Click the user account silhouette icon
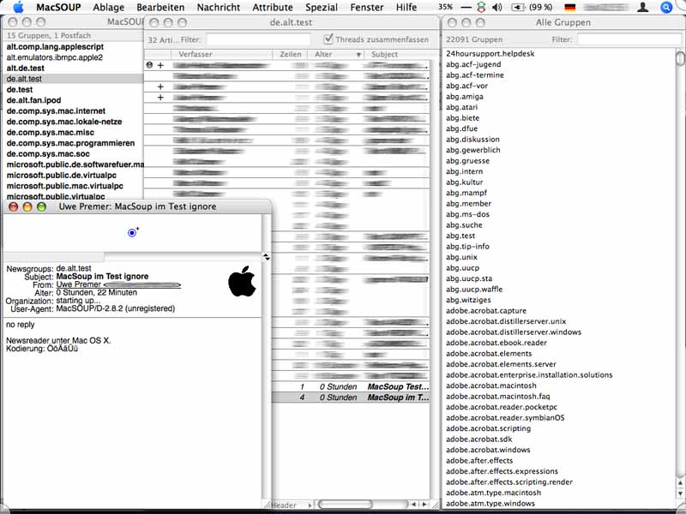The width and height of the screenshot is (686, 514). tap(641, 7)
